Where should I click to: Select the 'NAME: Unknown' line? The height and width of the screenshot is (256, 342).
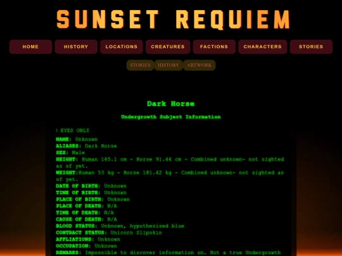77,139
